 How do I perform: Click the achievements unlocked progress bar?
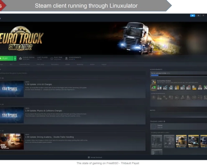179,75
